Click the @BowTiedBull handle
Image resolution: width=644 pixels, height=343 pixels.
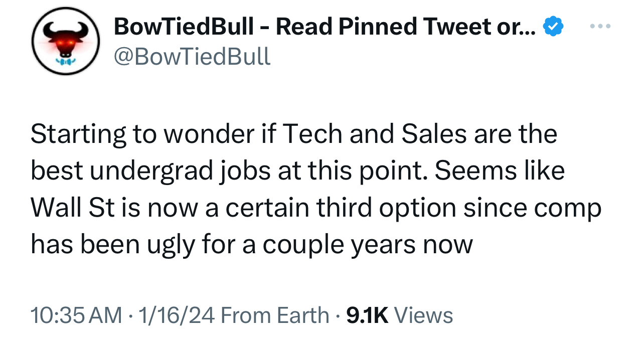192,56
